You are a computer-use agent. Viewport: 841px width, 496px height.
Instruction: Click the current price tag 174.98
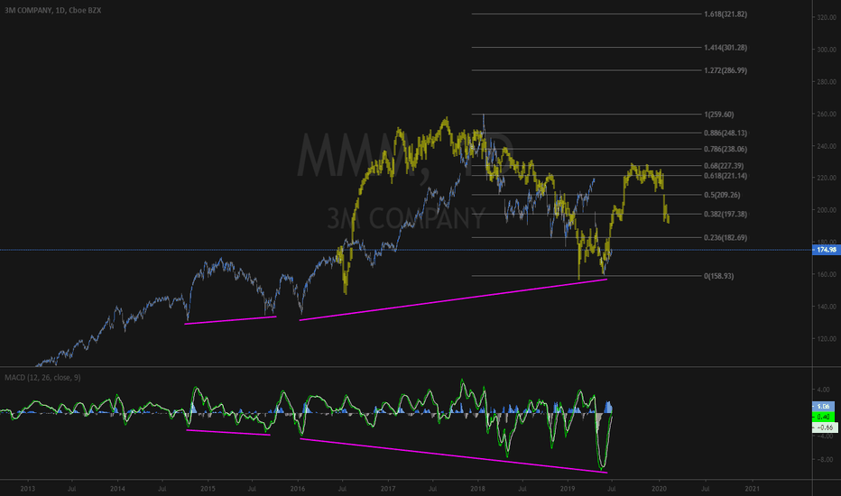point(826,250)
